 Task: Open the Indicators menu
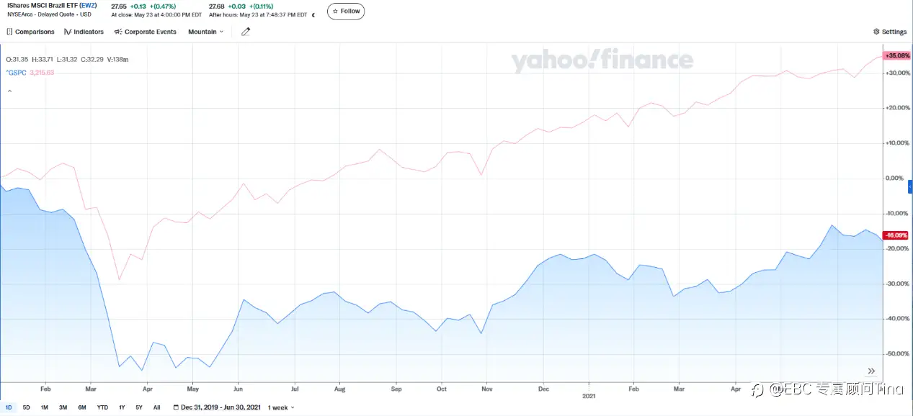[84, 32]
